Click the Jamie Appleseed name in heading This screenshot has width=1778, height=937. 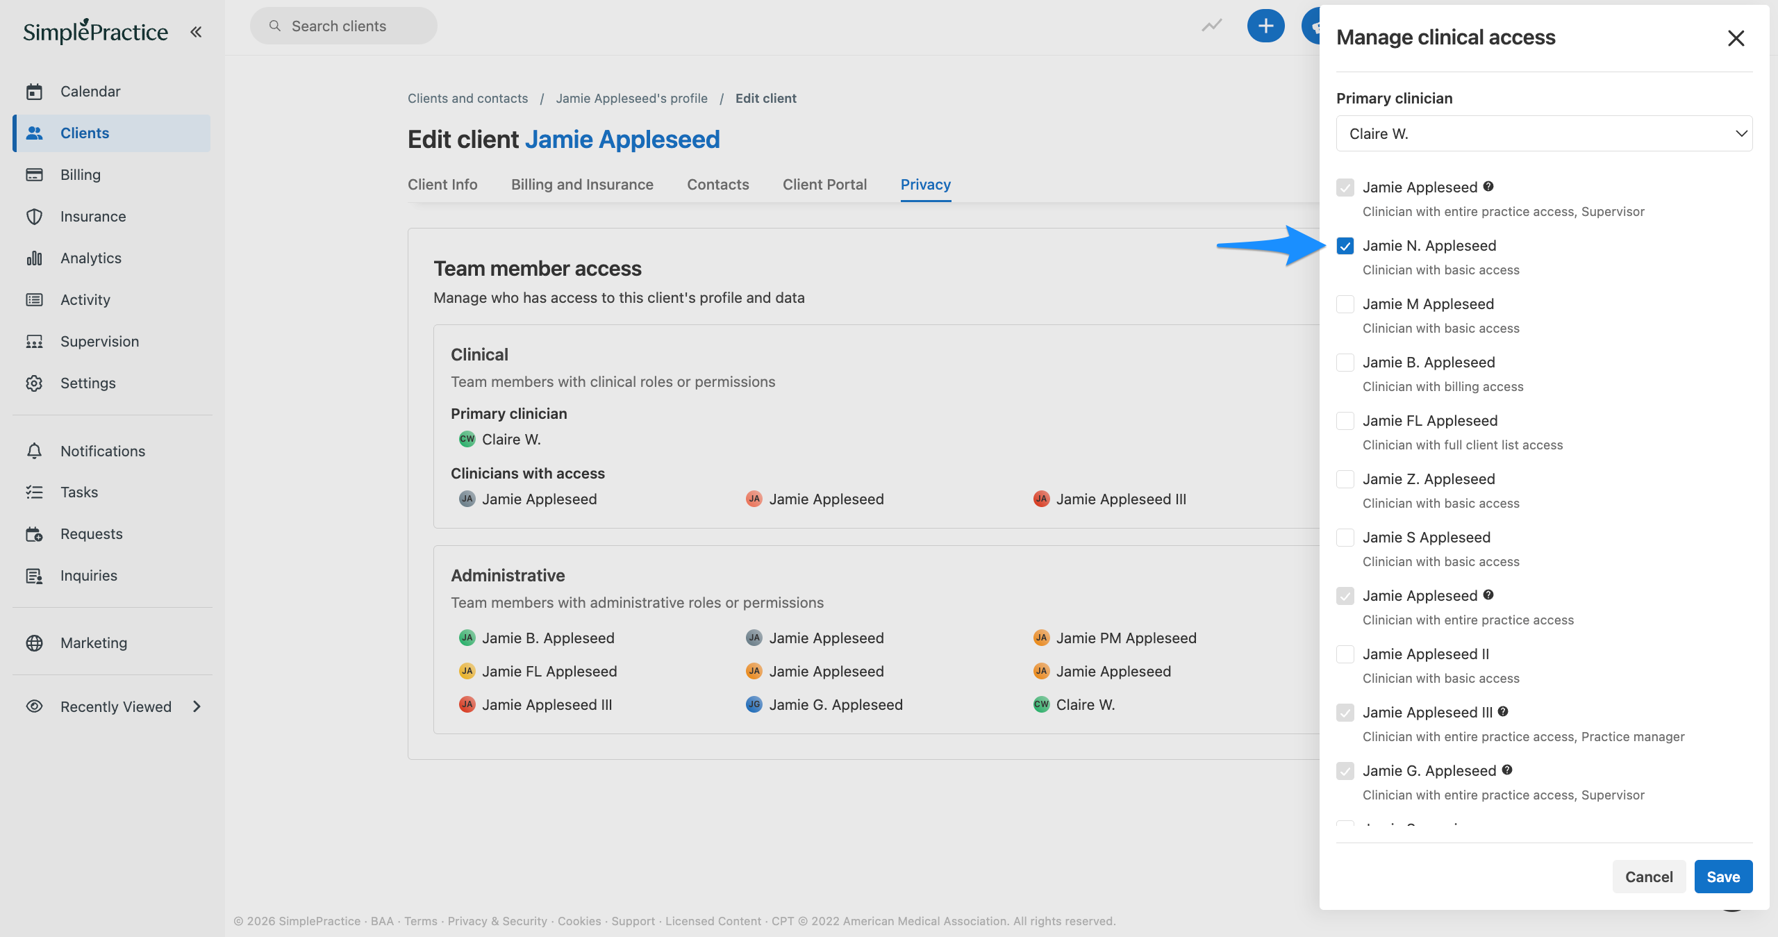(622, 140)
